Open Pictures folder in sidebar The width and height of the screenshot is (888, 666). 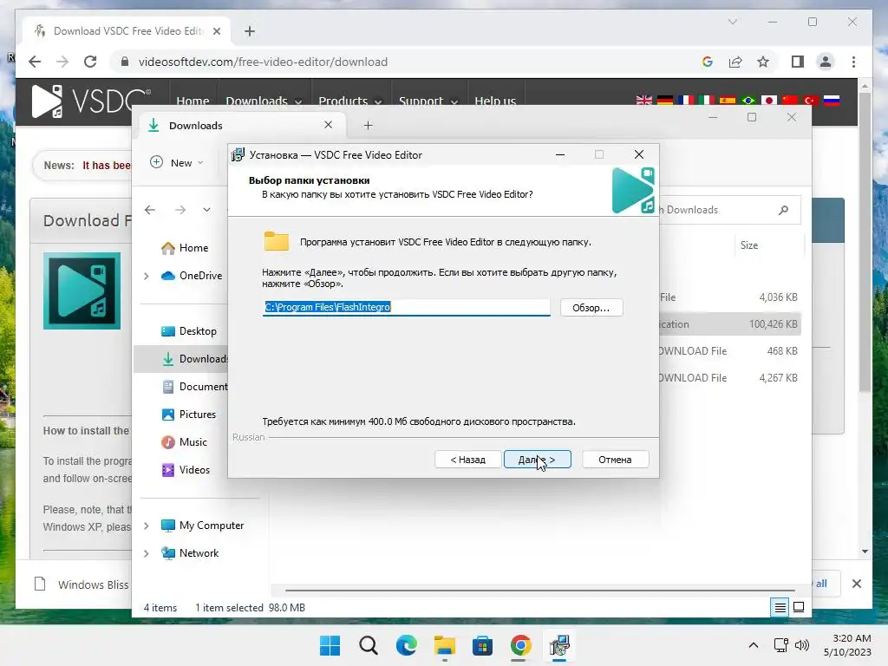click(188, 415)
